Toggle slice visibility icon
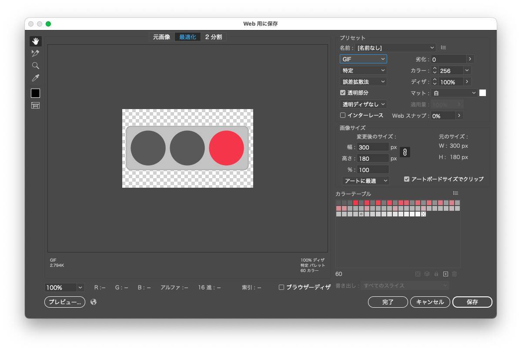The image size is (522, 352). pos(36,106)
